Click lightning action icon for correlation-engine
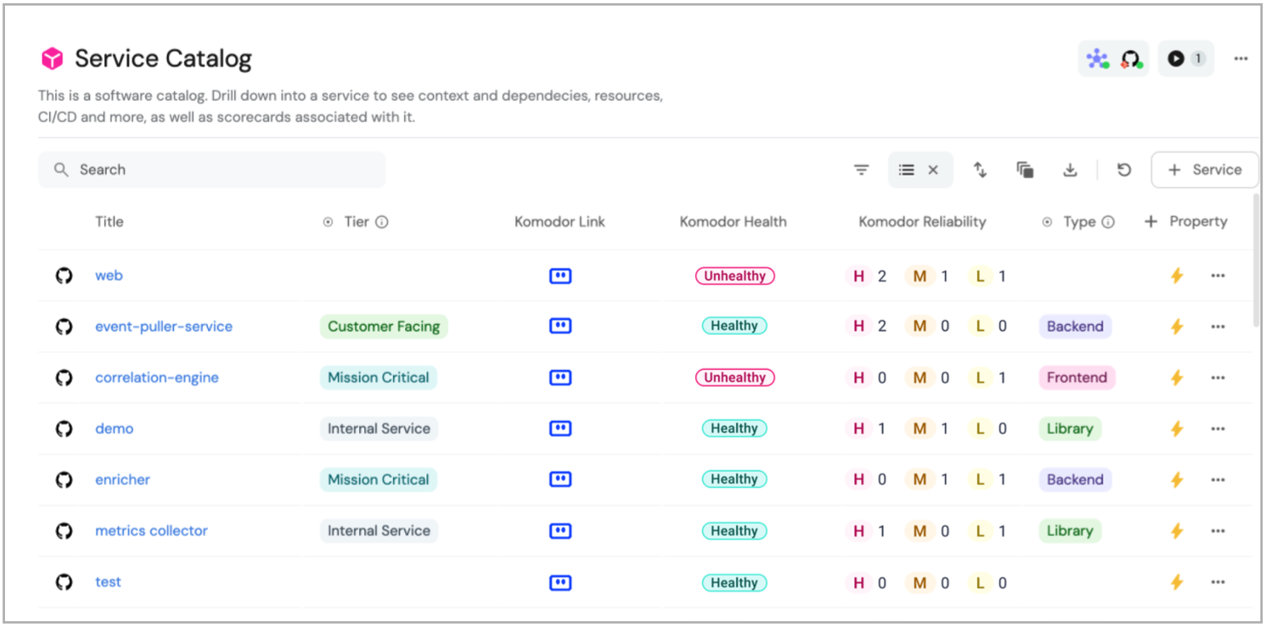 [x=1176, y=378]
